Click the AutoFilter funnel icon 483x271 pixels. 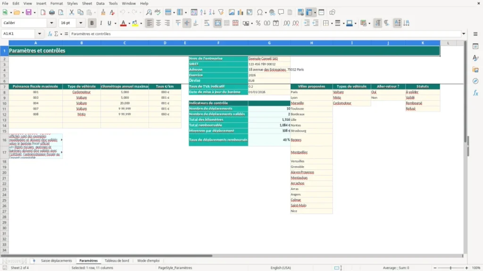[221, 12]
